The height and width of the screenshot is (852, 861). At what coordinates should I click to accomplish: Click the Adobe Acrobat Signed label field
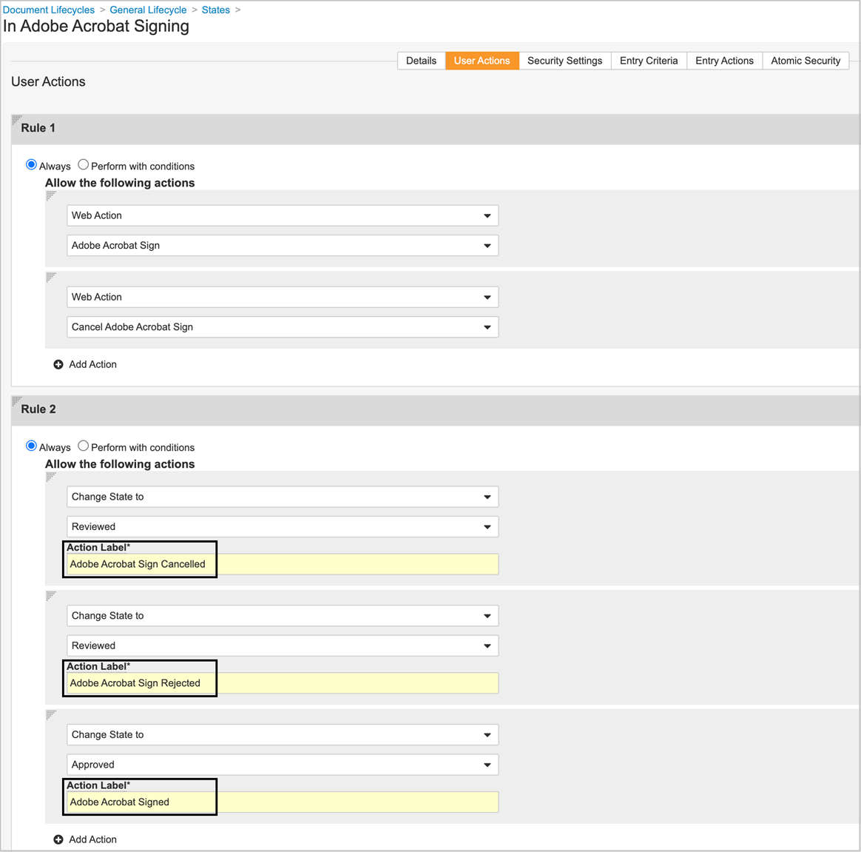pos(283,802)
